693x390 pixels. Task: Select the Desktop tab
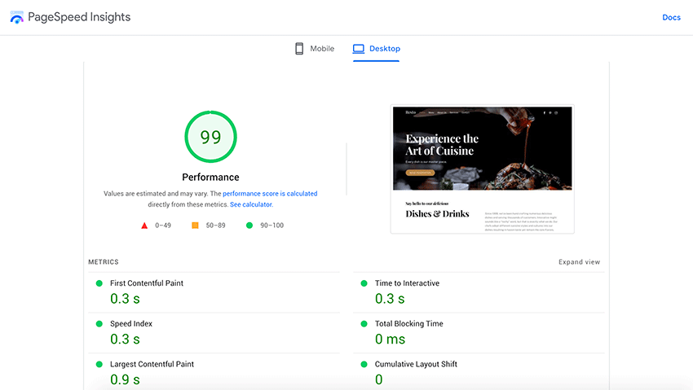point(376,49)
